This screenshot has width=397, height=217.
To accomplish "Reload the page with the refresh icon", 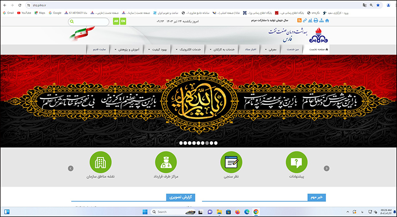I will [20, 5].
